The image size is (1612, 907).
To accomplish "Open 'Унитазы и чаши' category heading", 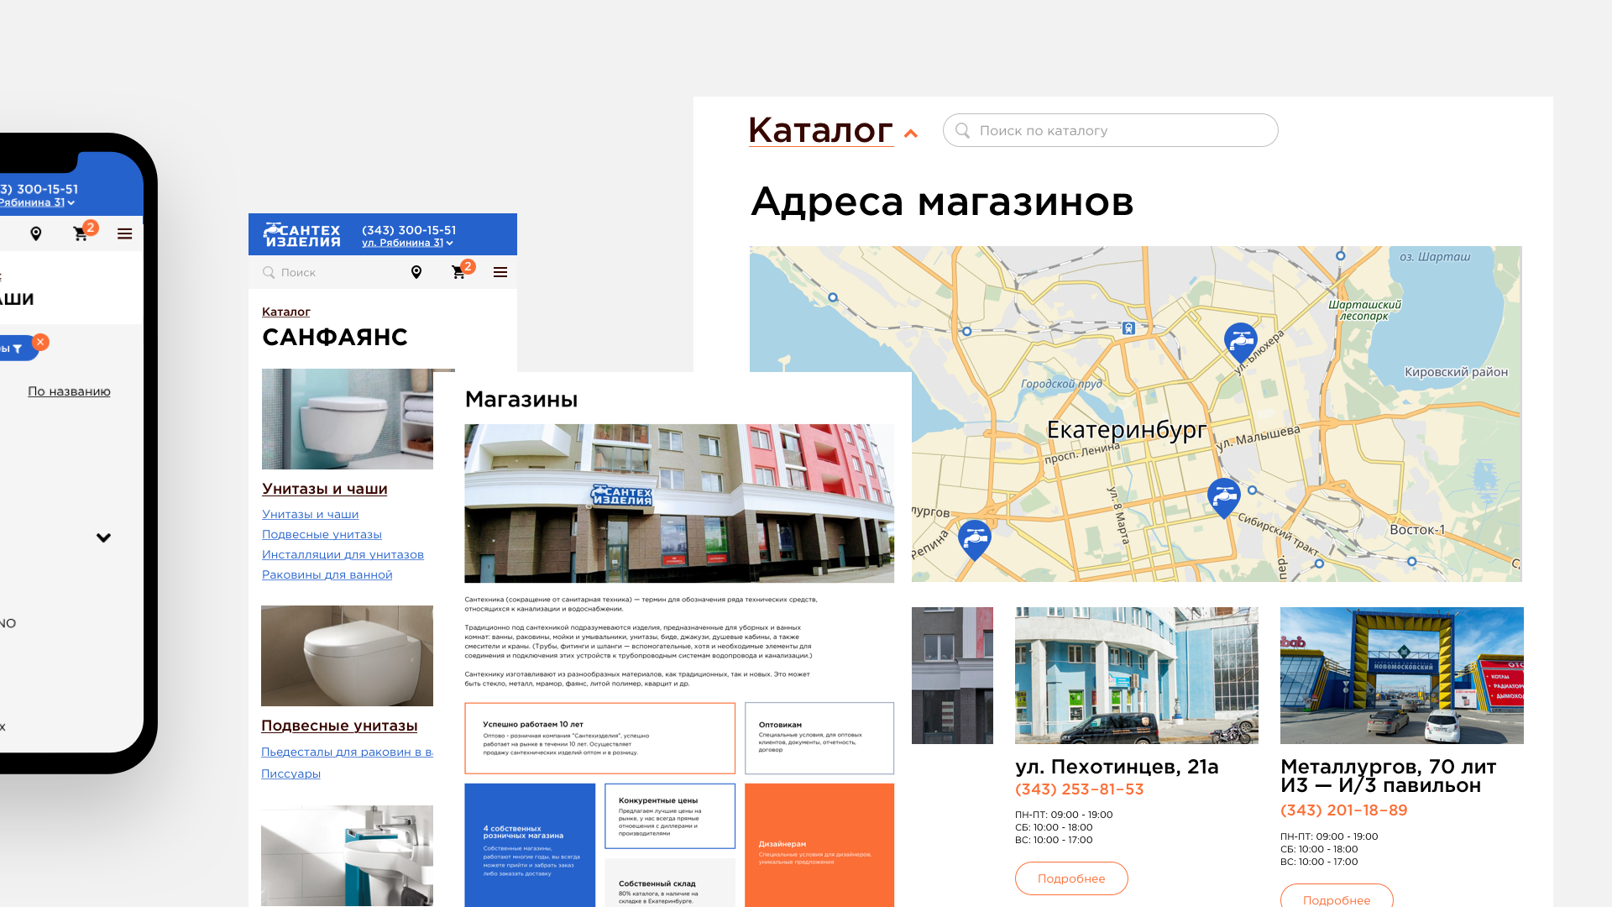I will tap(324, 489).
